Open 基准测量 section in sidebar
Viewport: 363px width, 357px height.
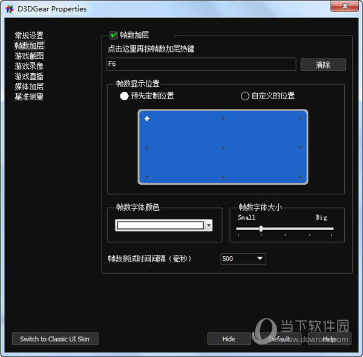click(29, 97)
